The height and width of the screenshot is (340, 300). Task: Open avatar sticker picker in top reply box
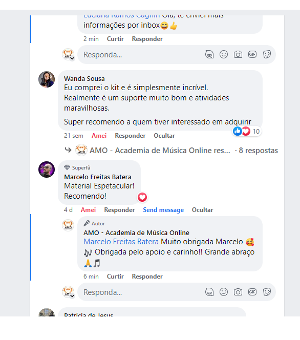tap(209, 54)
